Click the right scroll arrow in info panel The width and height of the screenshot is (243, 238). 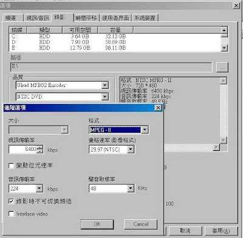(x=216, y=147)
